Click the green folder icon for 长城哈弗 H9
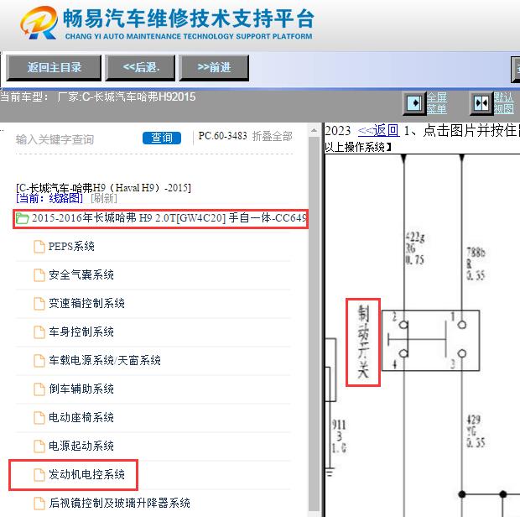This screenshot has height=517, width=520. tap(22, 219)
